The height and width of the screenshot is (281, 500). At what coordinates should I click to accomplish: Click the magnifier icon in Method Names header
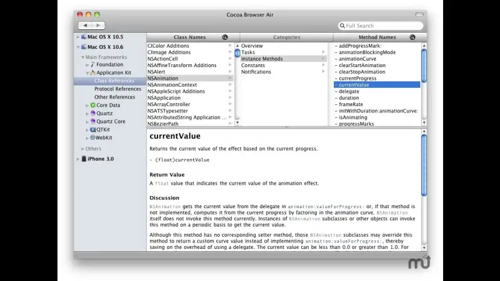(x=412, y=37)
